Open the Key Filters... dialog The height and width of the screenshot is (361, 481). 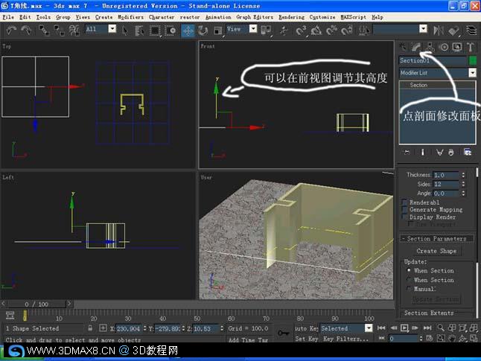pyautogui.click(x=345, y=339)
